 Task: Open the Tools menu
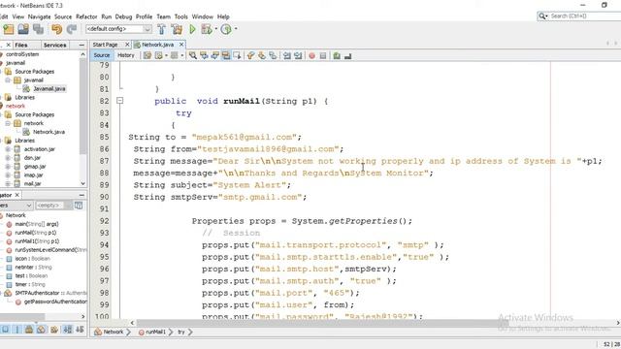[x=181, y=16]
